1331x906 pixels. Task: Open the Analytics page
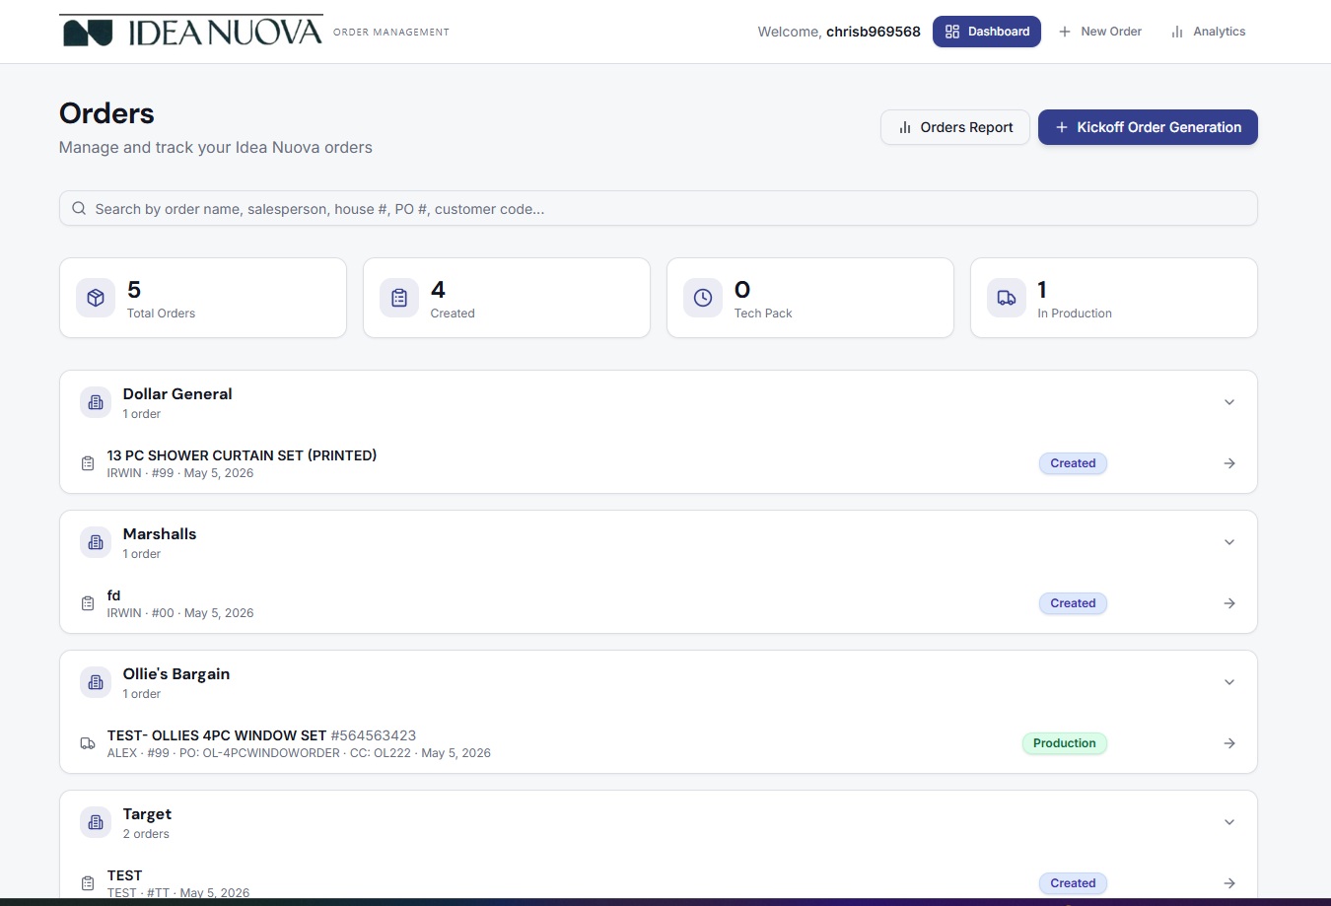(x=1208, y=32)
